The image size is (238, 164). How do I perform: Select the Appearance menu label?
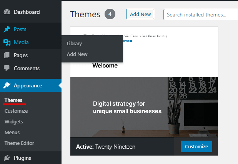pyautogui.click(x=28, y=85)
